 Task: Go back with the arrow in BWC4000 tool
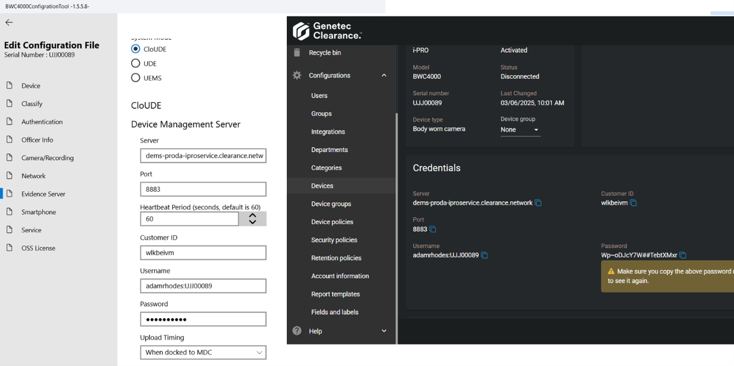coord(9,22)
